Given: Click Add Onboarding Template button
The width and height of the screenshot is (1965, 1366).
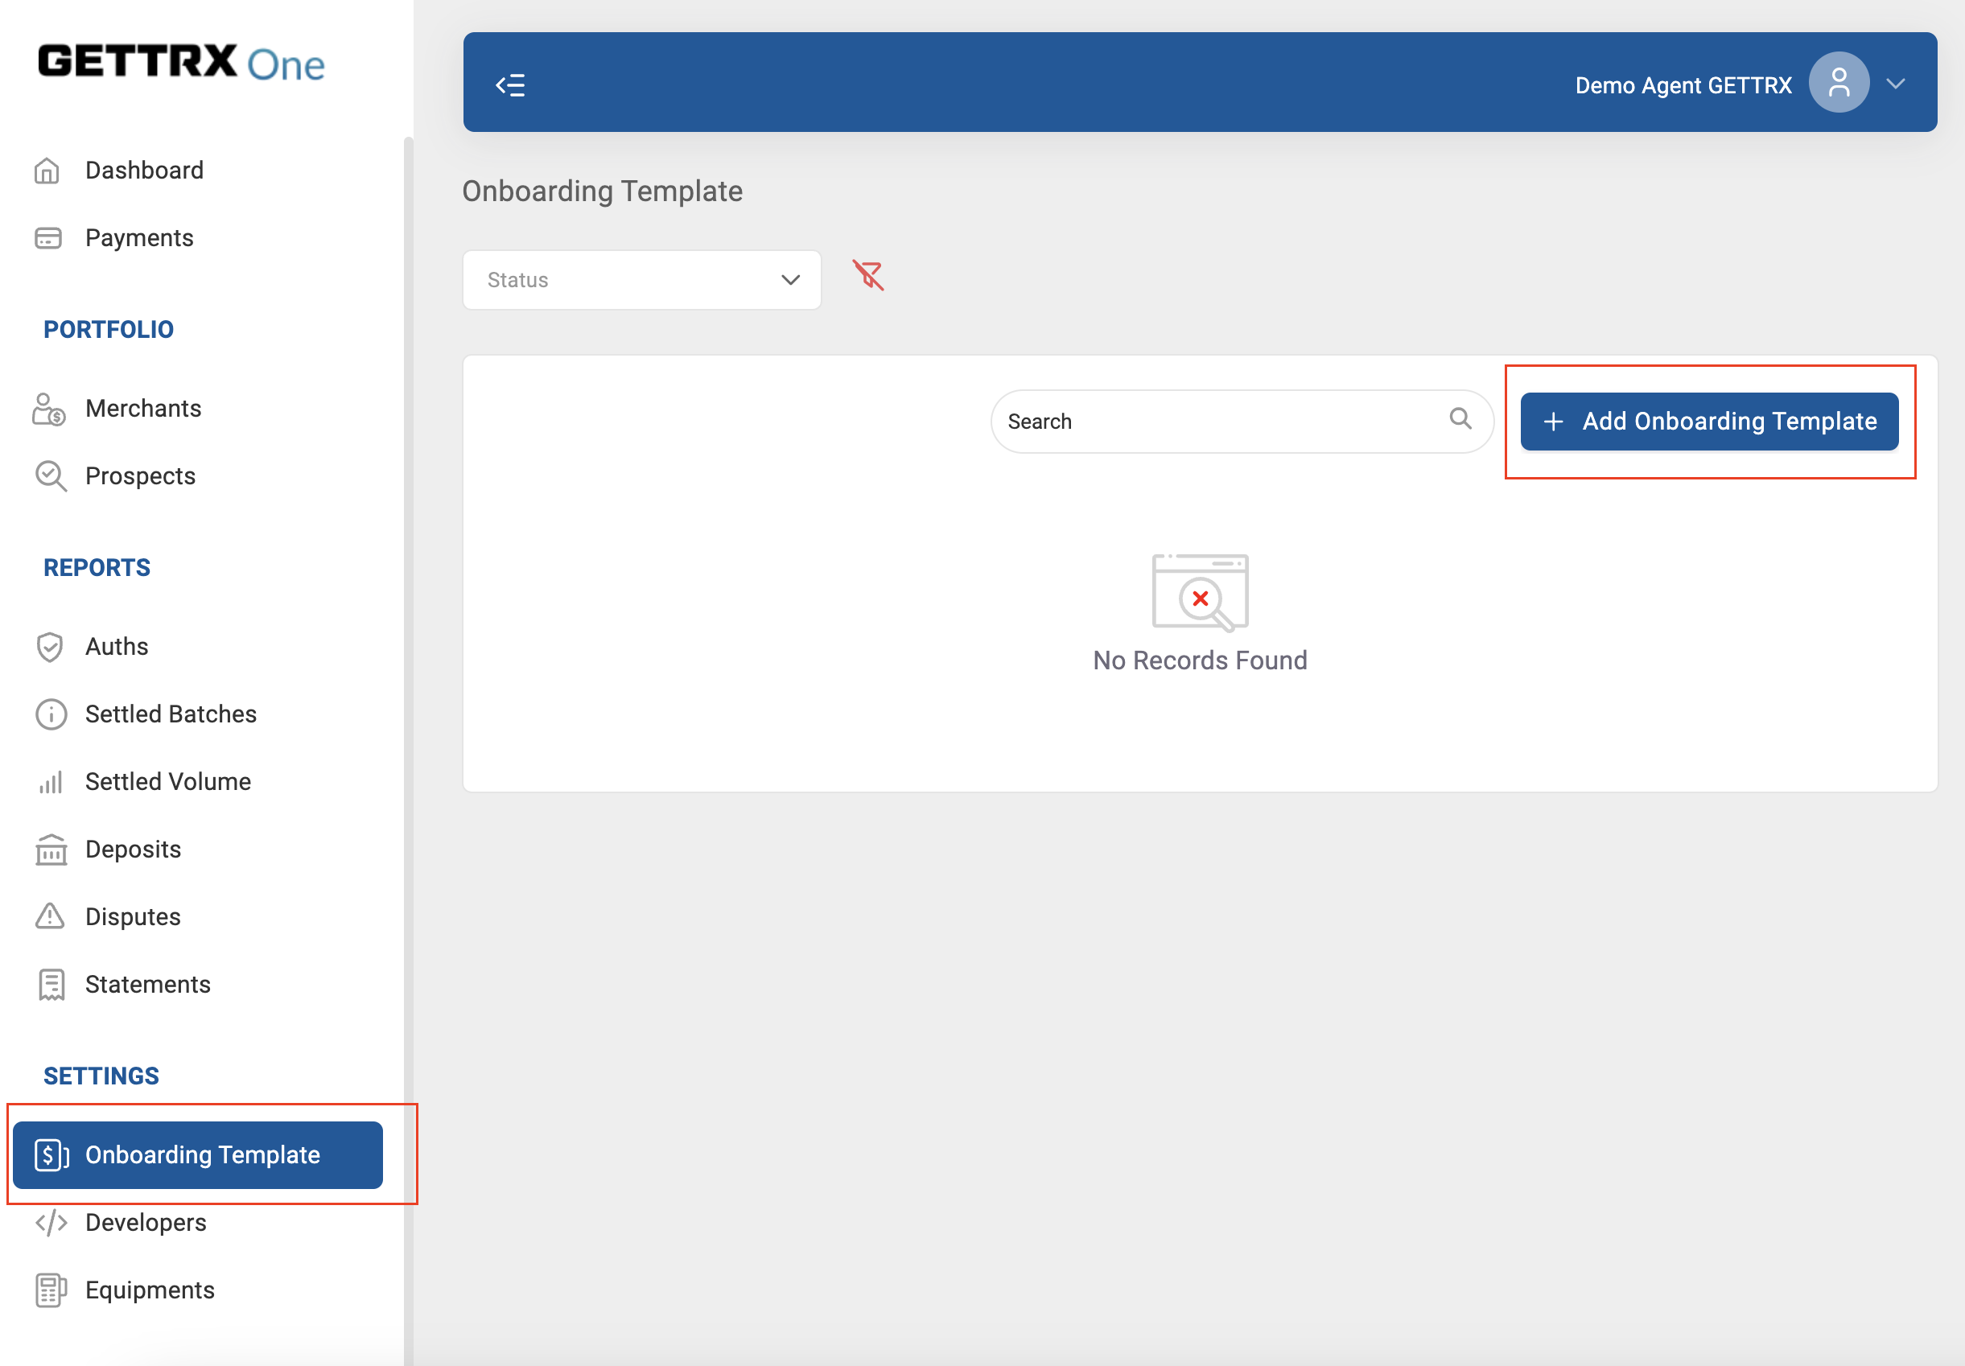Looking at the screenshot, I should coord(1709,421).
